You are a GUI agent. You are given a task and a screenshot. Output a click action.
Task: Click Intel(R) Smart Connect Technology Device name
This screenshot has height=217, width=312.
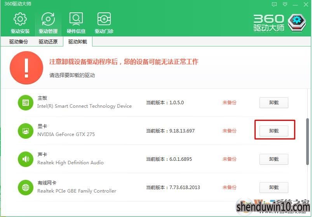pyautogui.click(x=84, y=106)
